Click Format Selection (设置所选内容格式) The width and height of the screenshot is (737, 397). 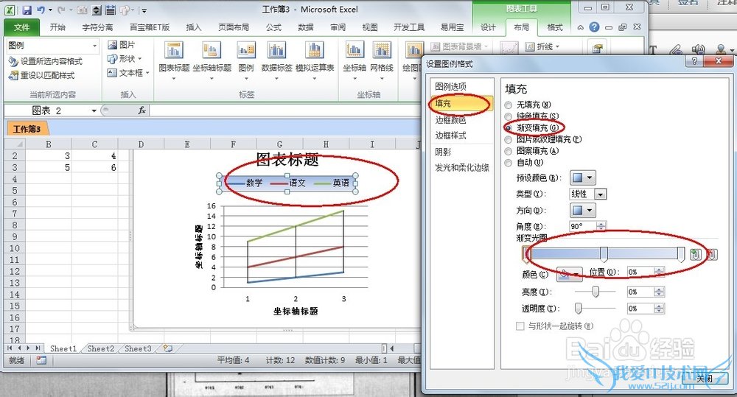pyautogui.click(x=45, y=62)
